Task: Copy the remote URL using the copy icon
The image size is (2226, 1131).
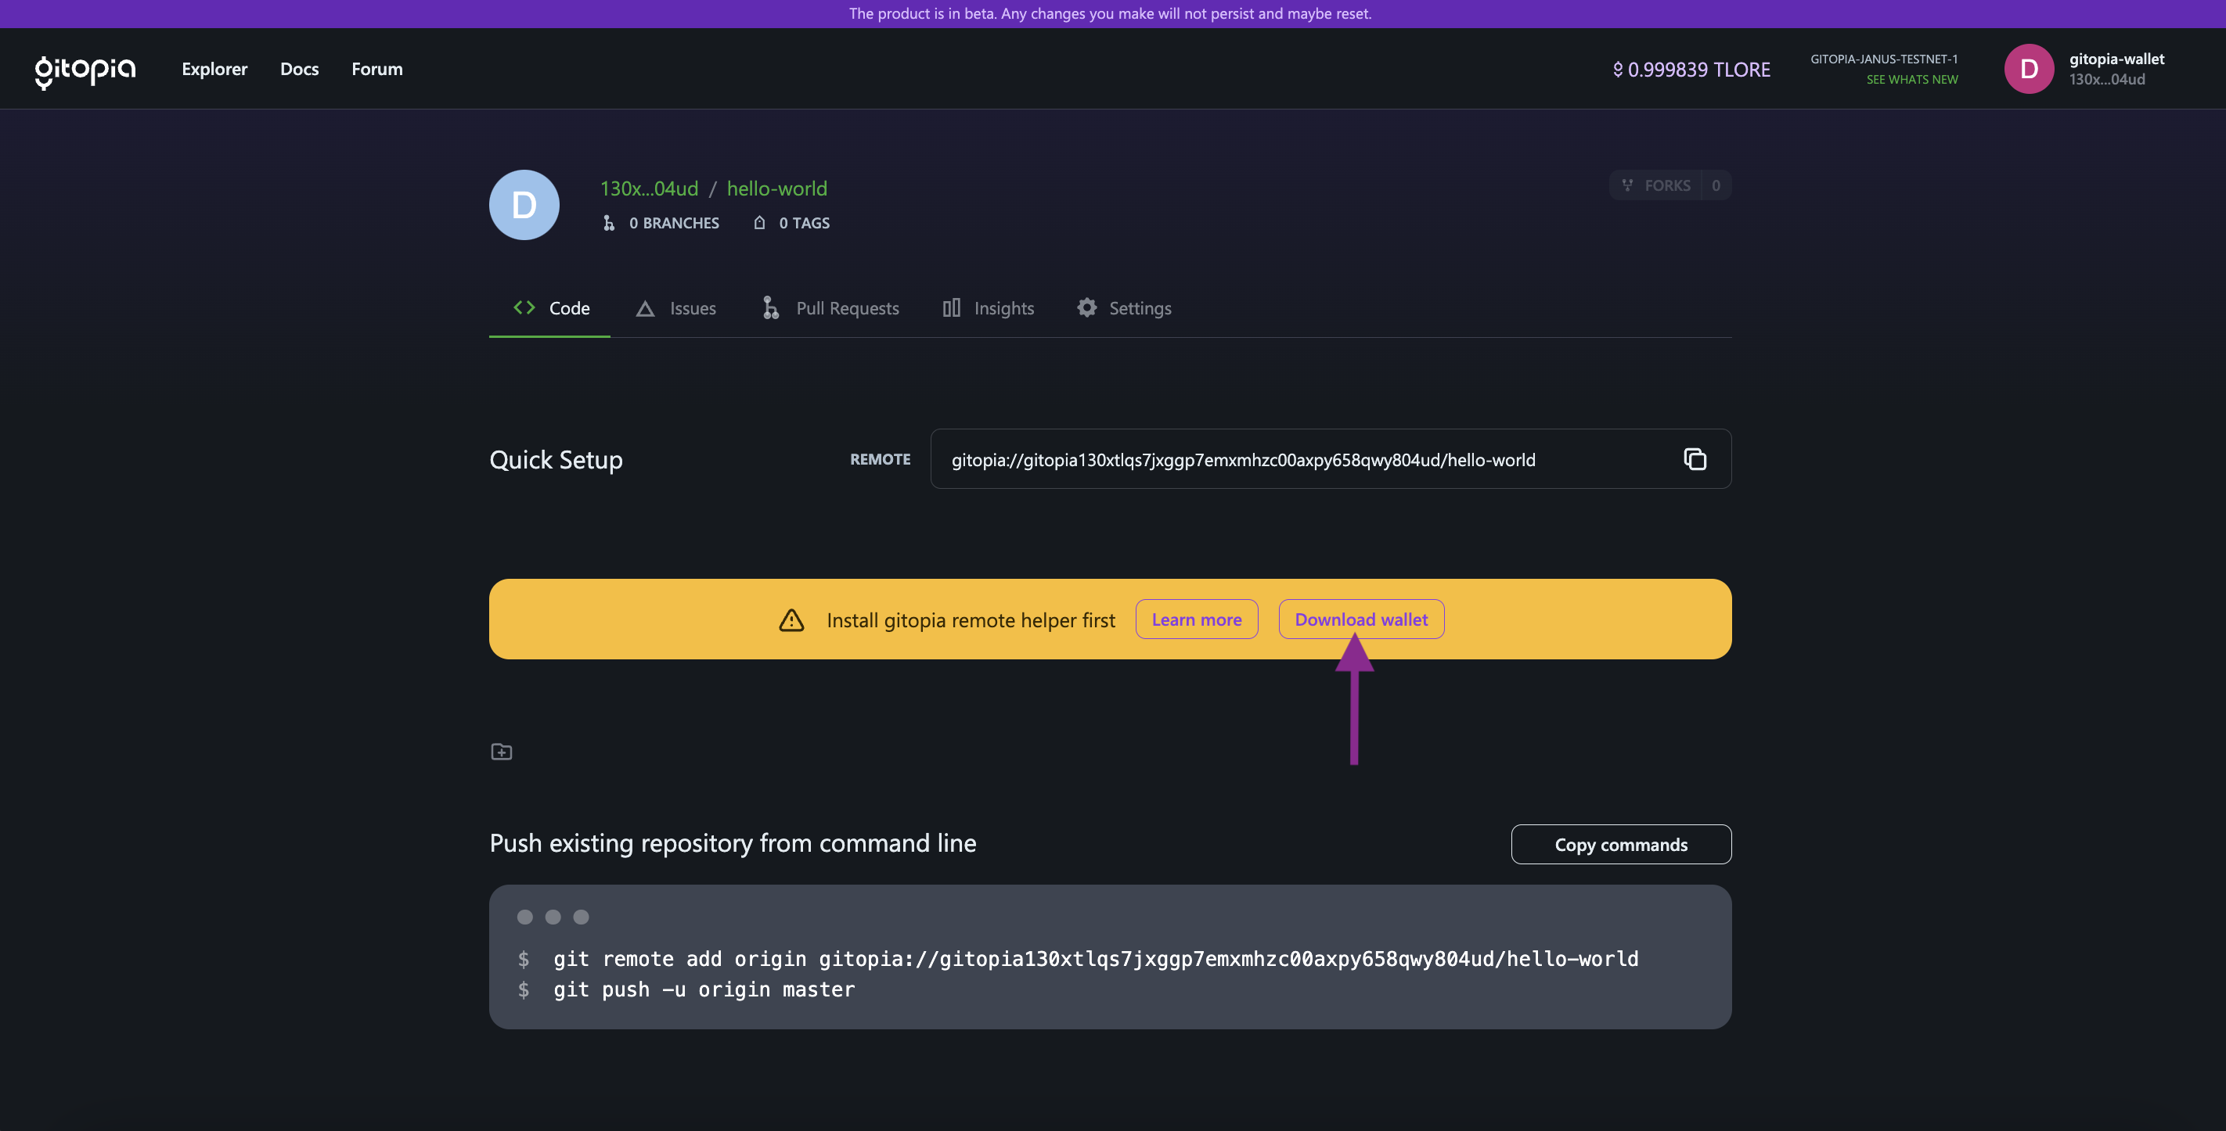Action: coord(1695,458)
